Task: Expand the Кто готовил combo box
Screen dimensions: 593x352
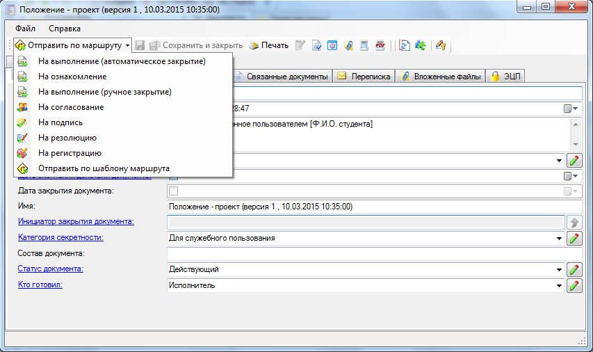Action: point(559,286)
